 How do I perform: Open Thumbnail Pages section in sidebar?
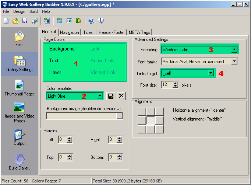(x=20, y=88)
